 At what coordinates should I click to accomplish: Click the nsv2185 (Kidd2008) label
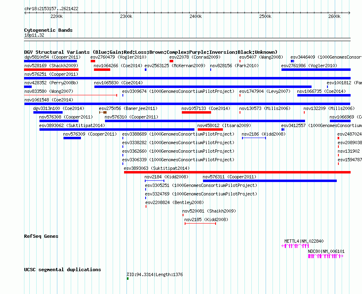point(206,219)
